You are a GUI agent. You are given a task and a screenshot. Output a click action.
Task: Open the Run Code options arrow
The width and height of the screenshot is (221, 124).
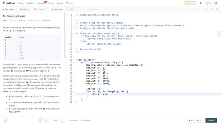pos(200,120)
